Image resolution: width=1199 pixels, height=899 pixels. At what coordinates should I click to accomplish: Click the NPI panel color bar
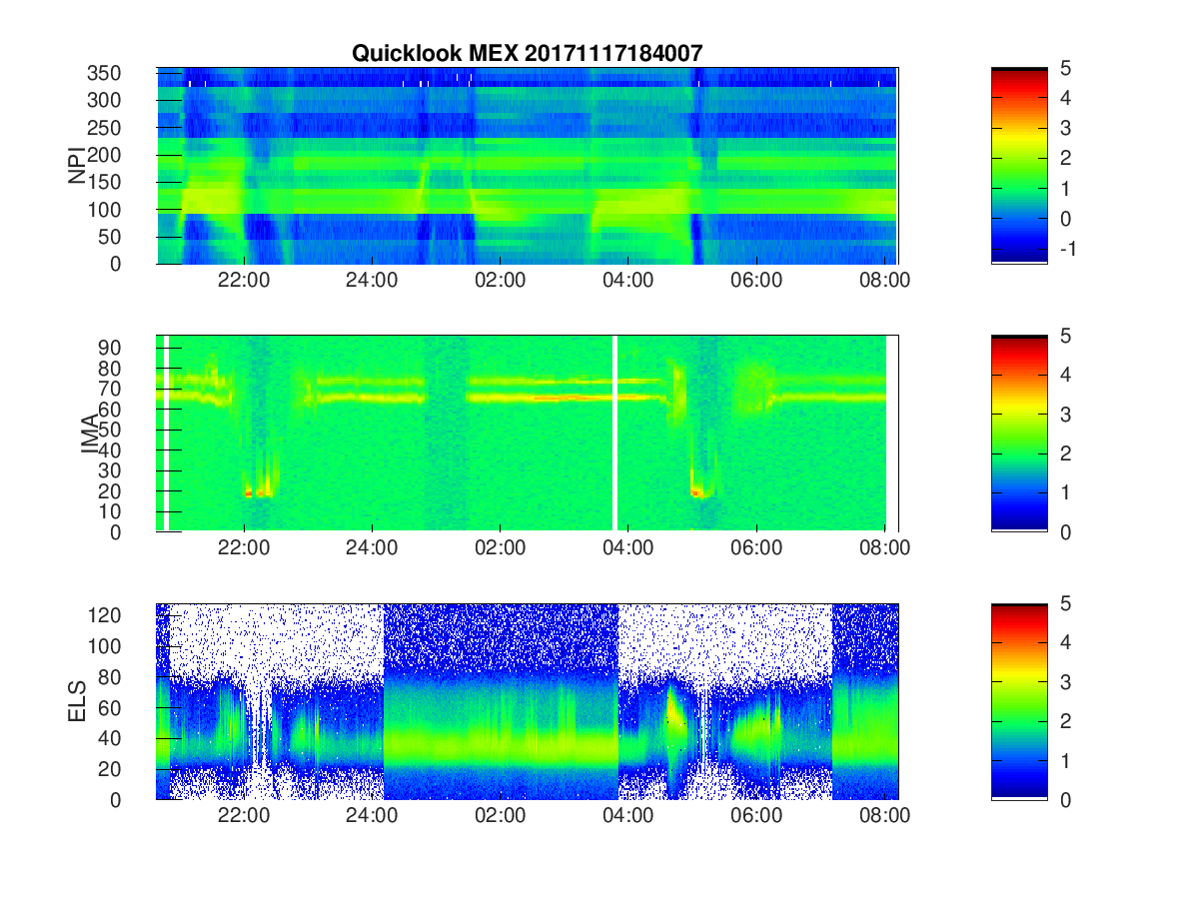coord(1019,166)
